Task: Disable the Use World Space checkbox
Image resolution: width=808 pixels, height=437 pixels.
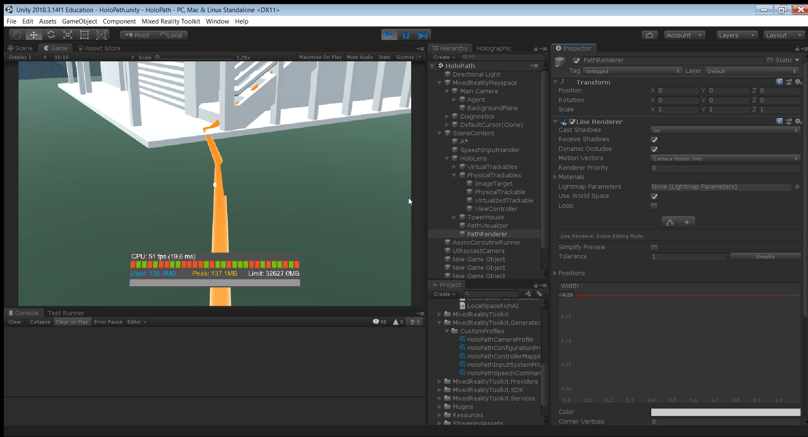Action: click(654, 196)
